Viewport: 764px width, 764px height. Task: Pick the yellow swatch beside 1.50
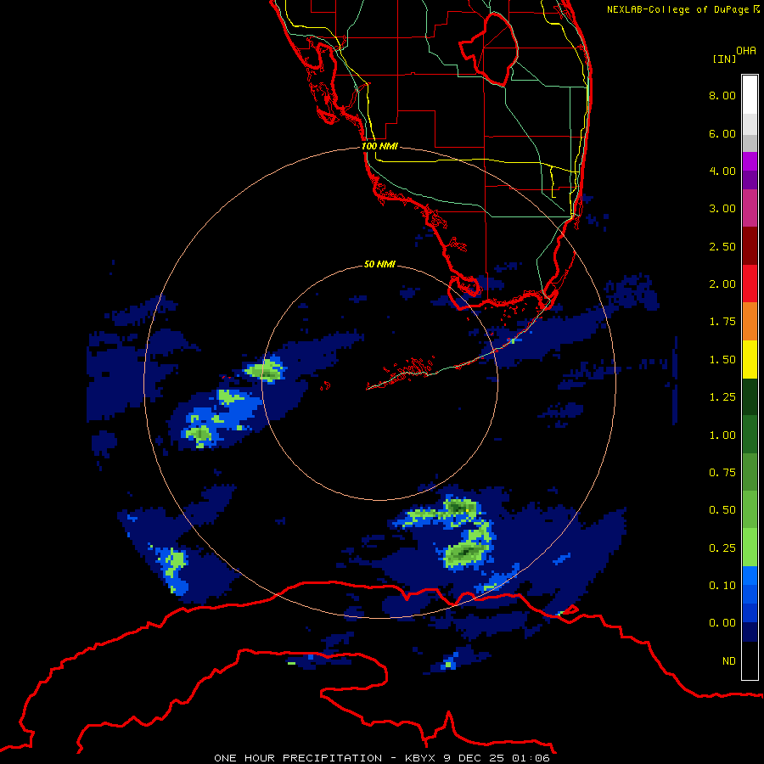(750, 360)
